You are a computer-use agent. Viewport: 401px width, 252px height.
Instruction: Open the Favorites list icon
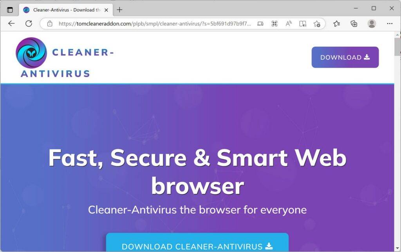tap(336, 24)
